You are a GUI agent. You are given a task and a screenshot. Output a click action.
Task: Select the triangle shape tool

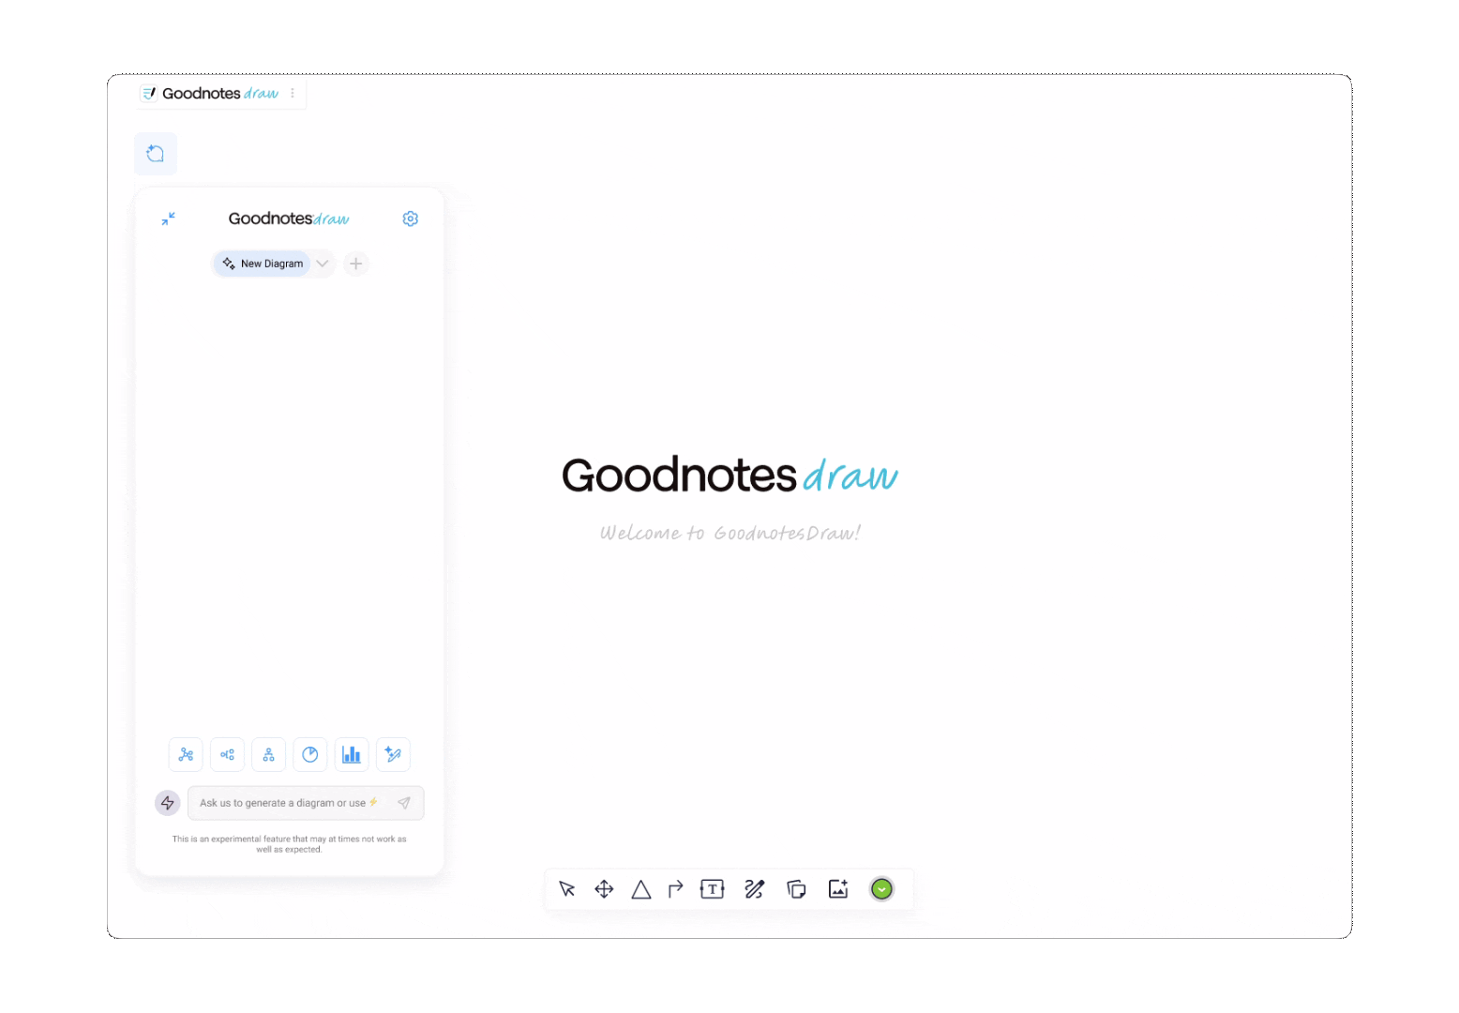coord(641,889)
